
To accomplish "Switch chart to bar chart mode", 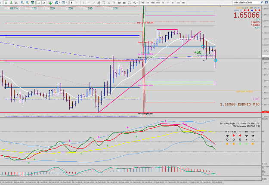I will pos(6,3).
